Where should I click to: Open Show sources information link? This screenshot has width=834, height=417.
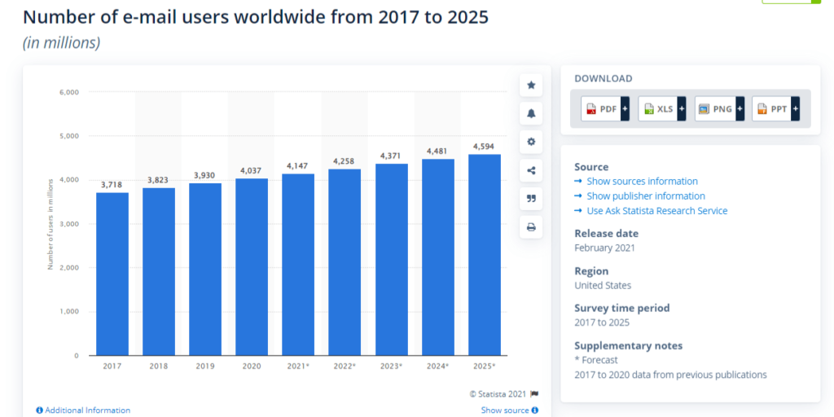pyautogui.click(x=642, y=182)
